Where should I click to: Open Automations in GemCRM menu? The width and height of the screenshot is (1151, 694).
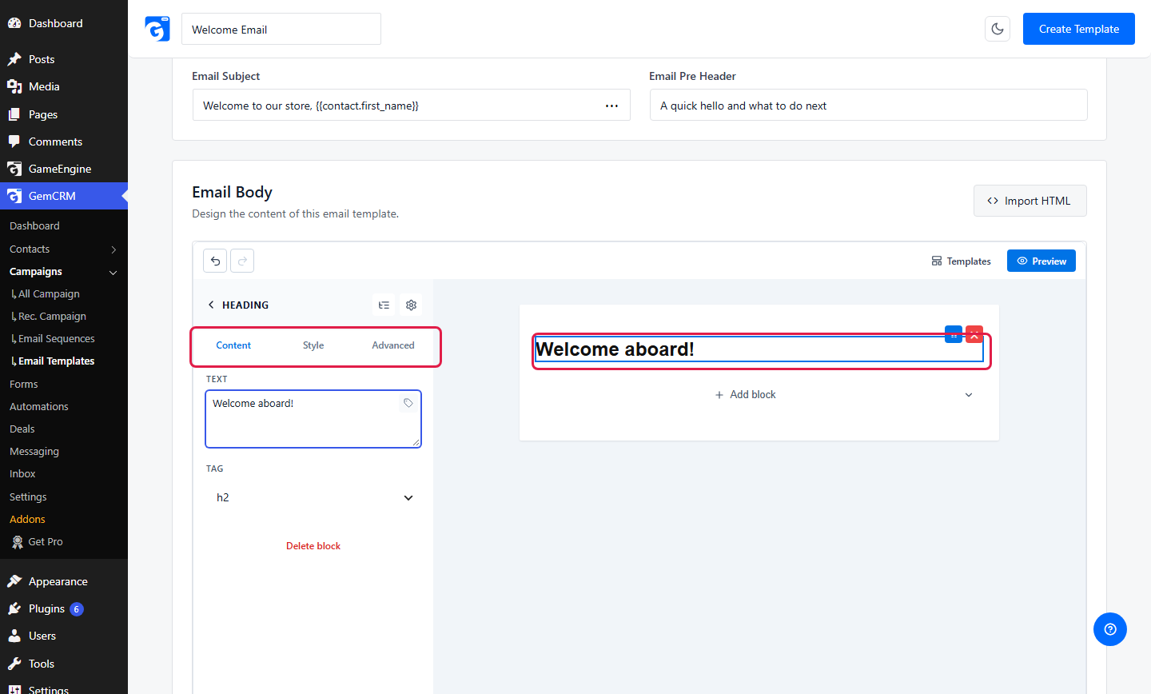[39, 407]
